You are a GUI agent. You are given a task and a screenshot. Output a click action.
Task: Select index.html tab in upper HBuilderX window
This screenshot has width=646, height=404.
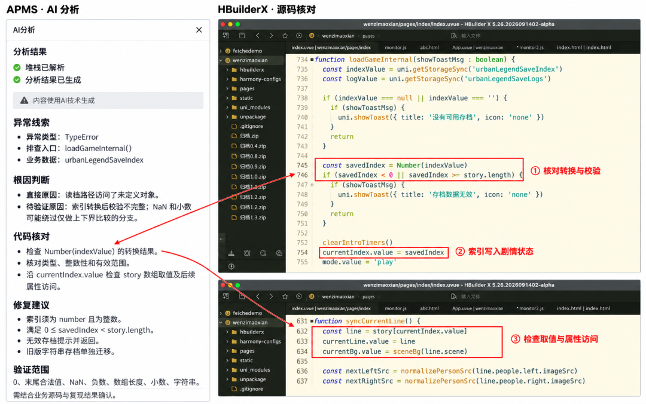coord(584,47)
